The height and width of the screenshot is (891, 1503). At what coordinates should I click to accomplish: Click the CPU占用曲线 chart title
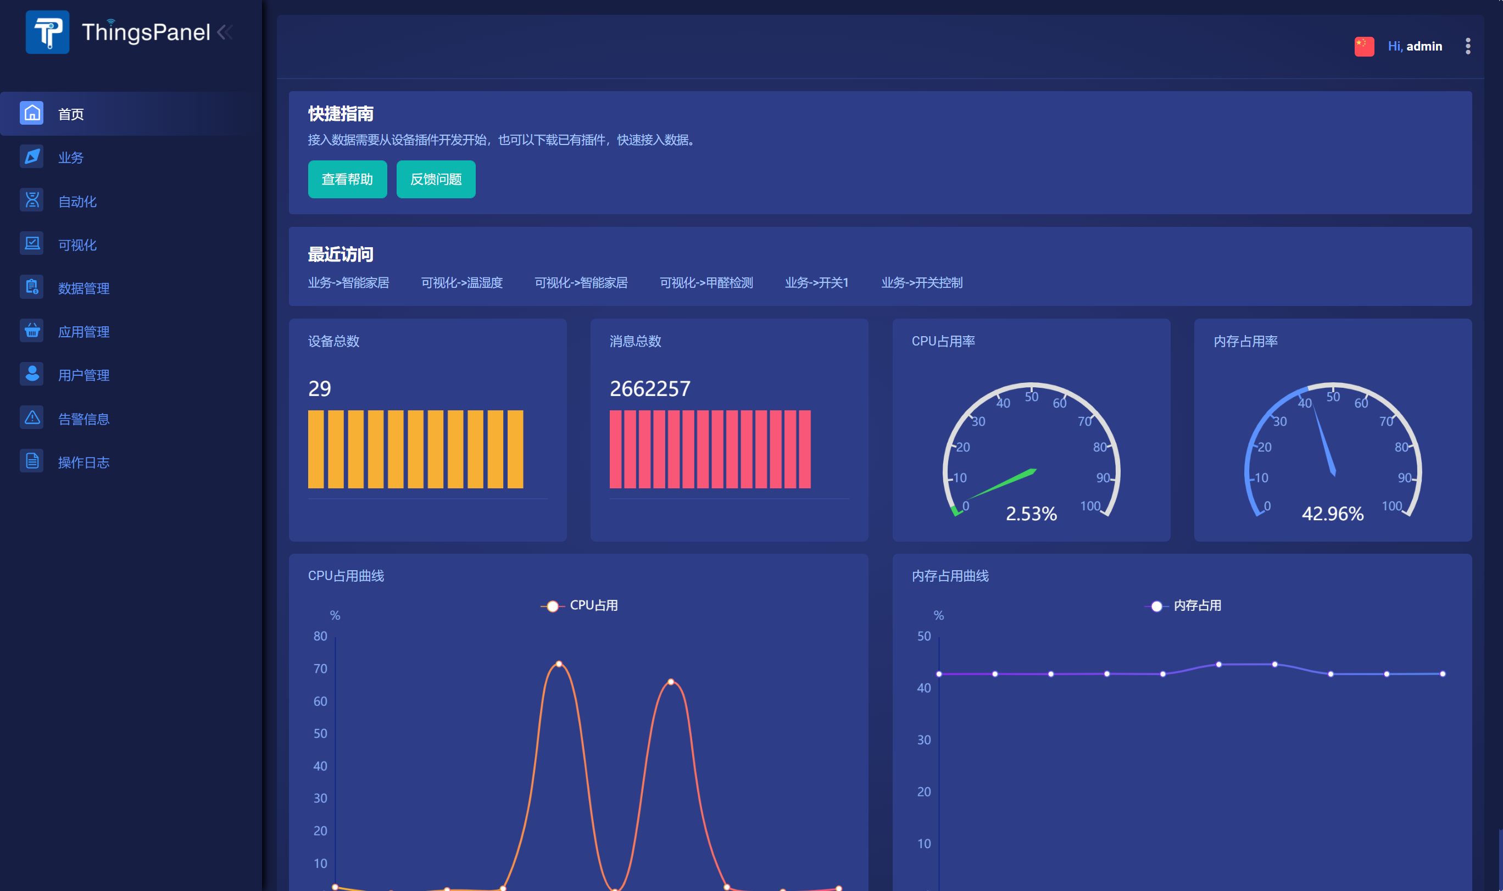(346, 576)
